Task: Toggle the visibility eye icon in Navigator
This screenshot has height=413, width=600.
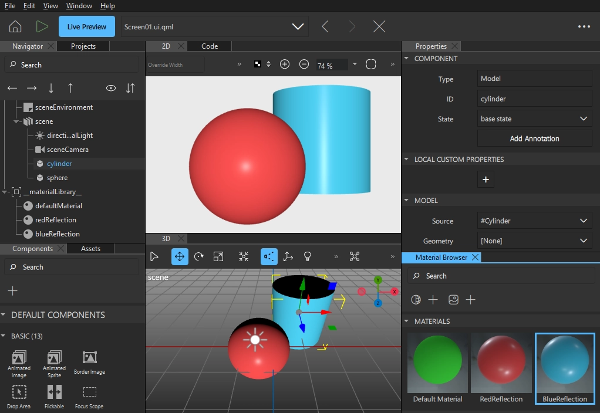Action: [110, 88]
